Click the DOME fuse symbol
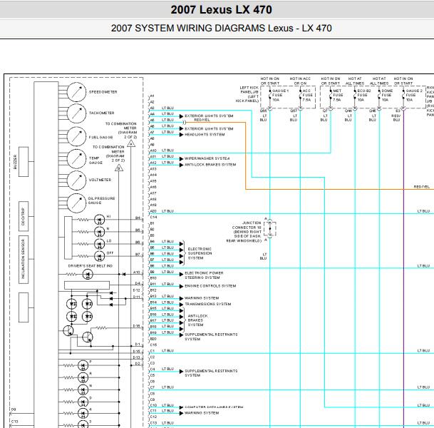This screenshot has width=434, height=428. (379, 96)
